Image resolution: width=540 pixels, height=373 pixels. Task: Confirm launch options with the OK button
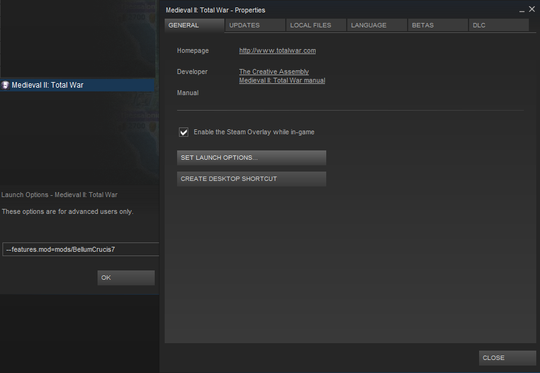tap(126, 278)
